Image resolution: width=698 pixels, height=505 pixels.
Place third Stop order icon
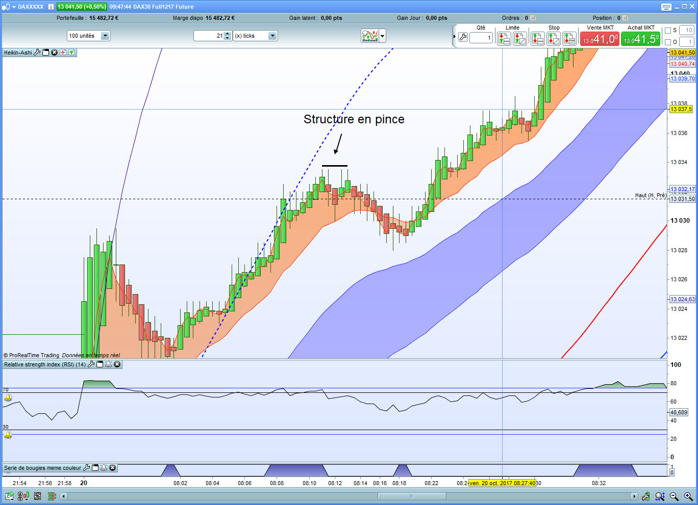click(569, 38)
